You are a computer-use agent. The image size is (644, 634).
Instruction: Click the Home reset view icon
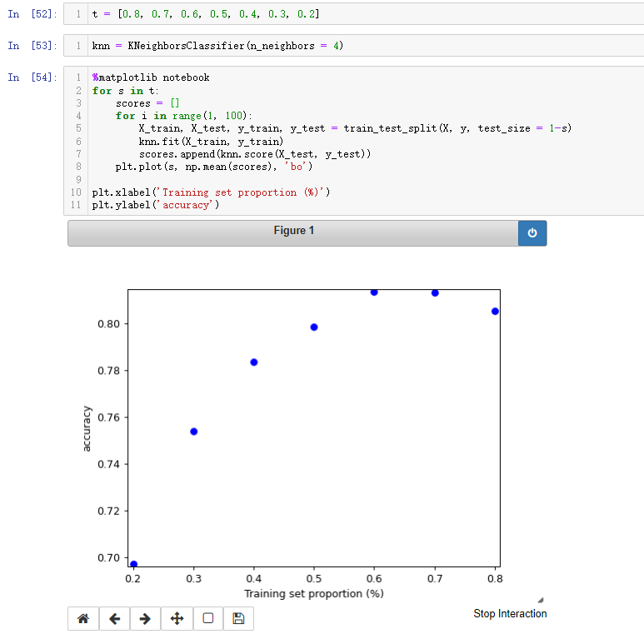[x=83, y=618]
